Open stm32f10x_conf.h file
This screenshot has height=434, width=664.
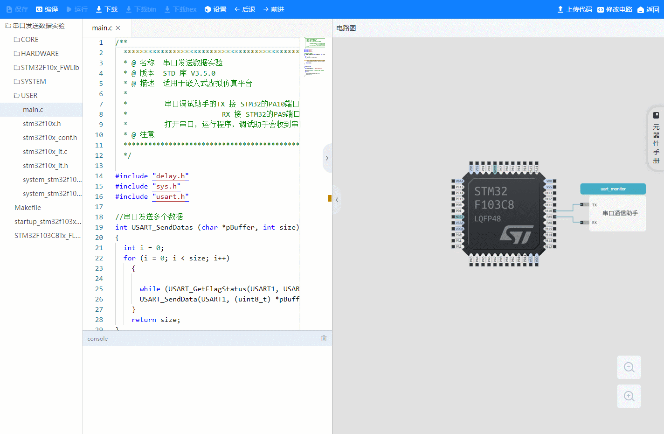pyautogui.click(x=50, y=138)
